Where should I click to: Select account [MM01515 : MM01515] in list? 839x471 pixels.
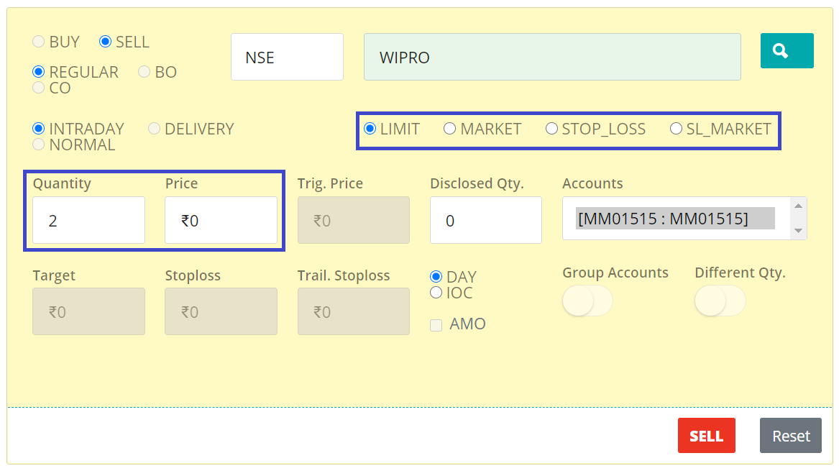click(x=675, y=219)
